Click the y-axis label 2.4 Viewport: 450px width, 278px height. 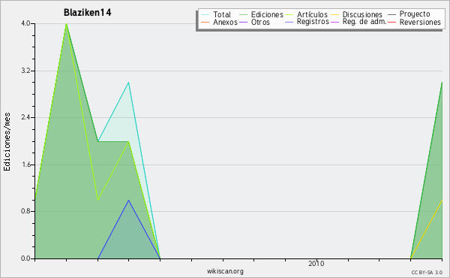point(25,117)
